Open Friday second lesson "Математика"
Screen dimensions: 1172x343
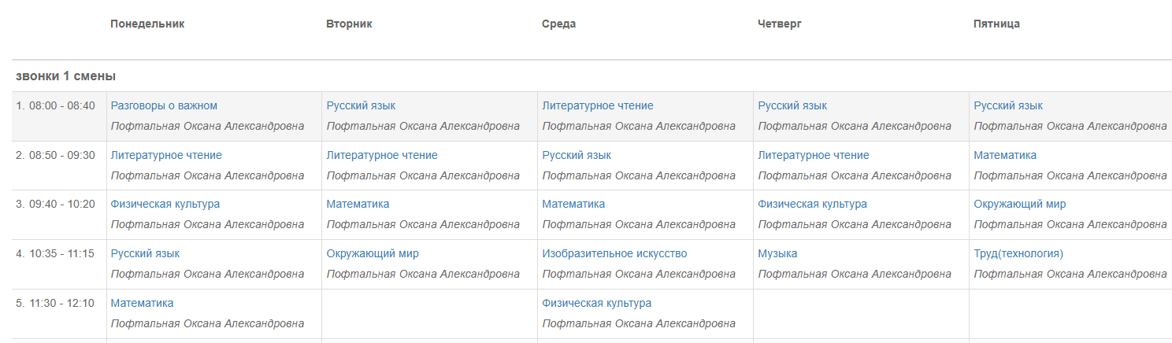1005,156
